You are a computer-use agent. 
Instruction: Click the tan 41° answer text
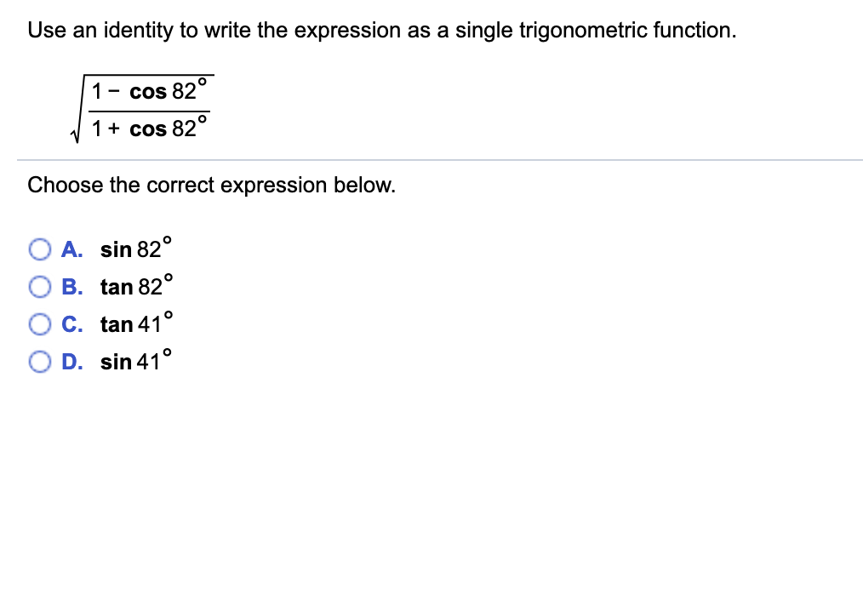134,324
